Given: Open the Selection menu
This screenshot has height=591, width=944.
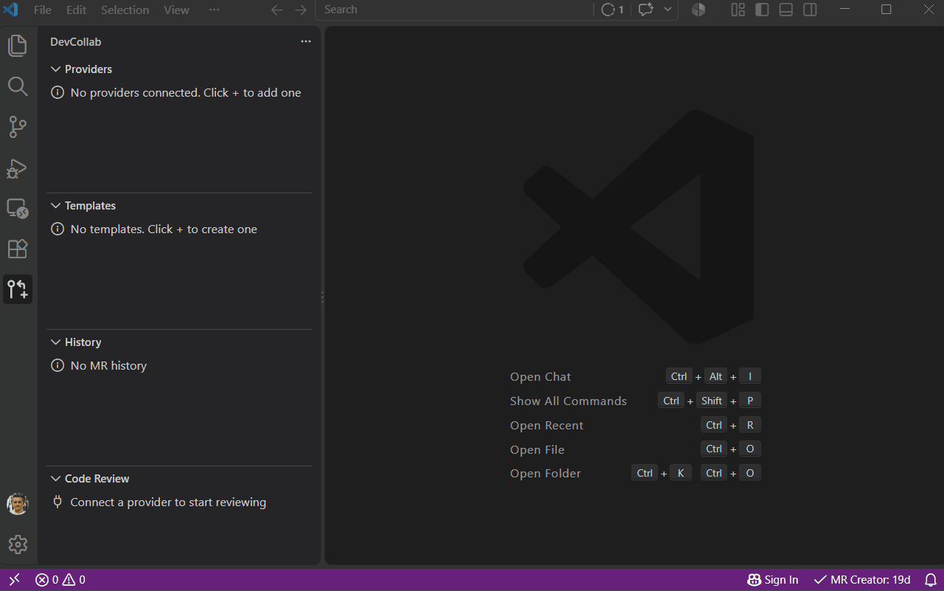Looking at the screenshot, I should tap(125, 10).
